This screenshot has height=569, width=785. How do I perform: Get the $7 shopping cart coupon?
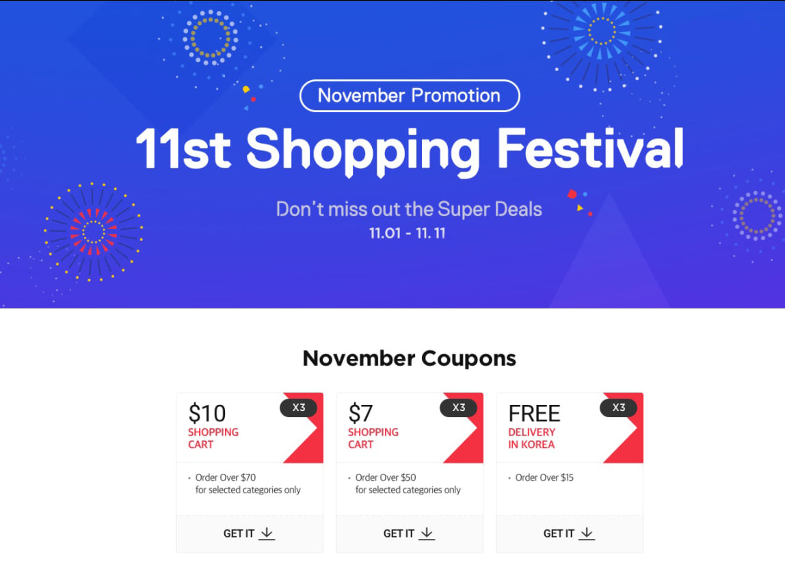[410, 533]
